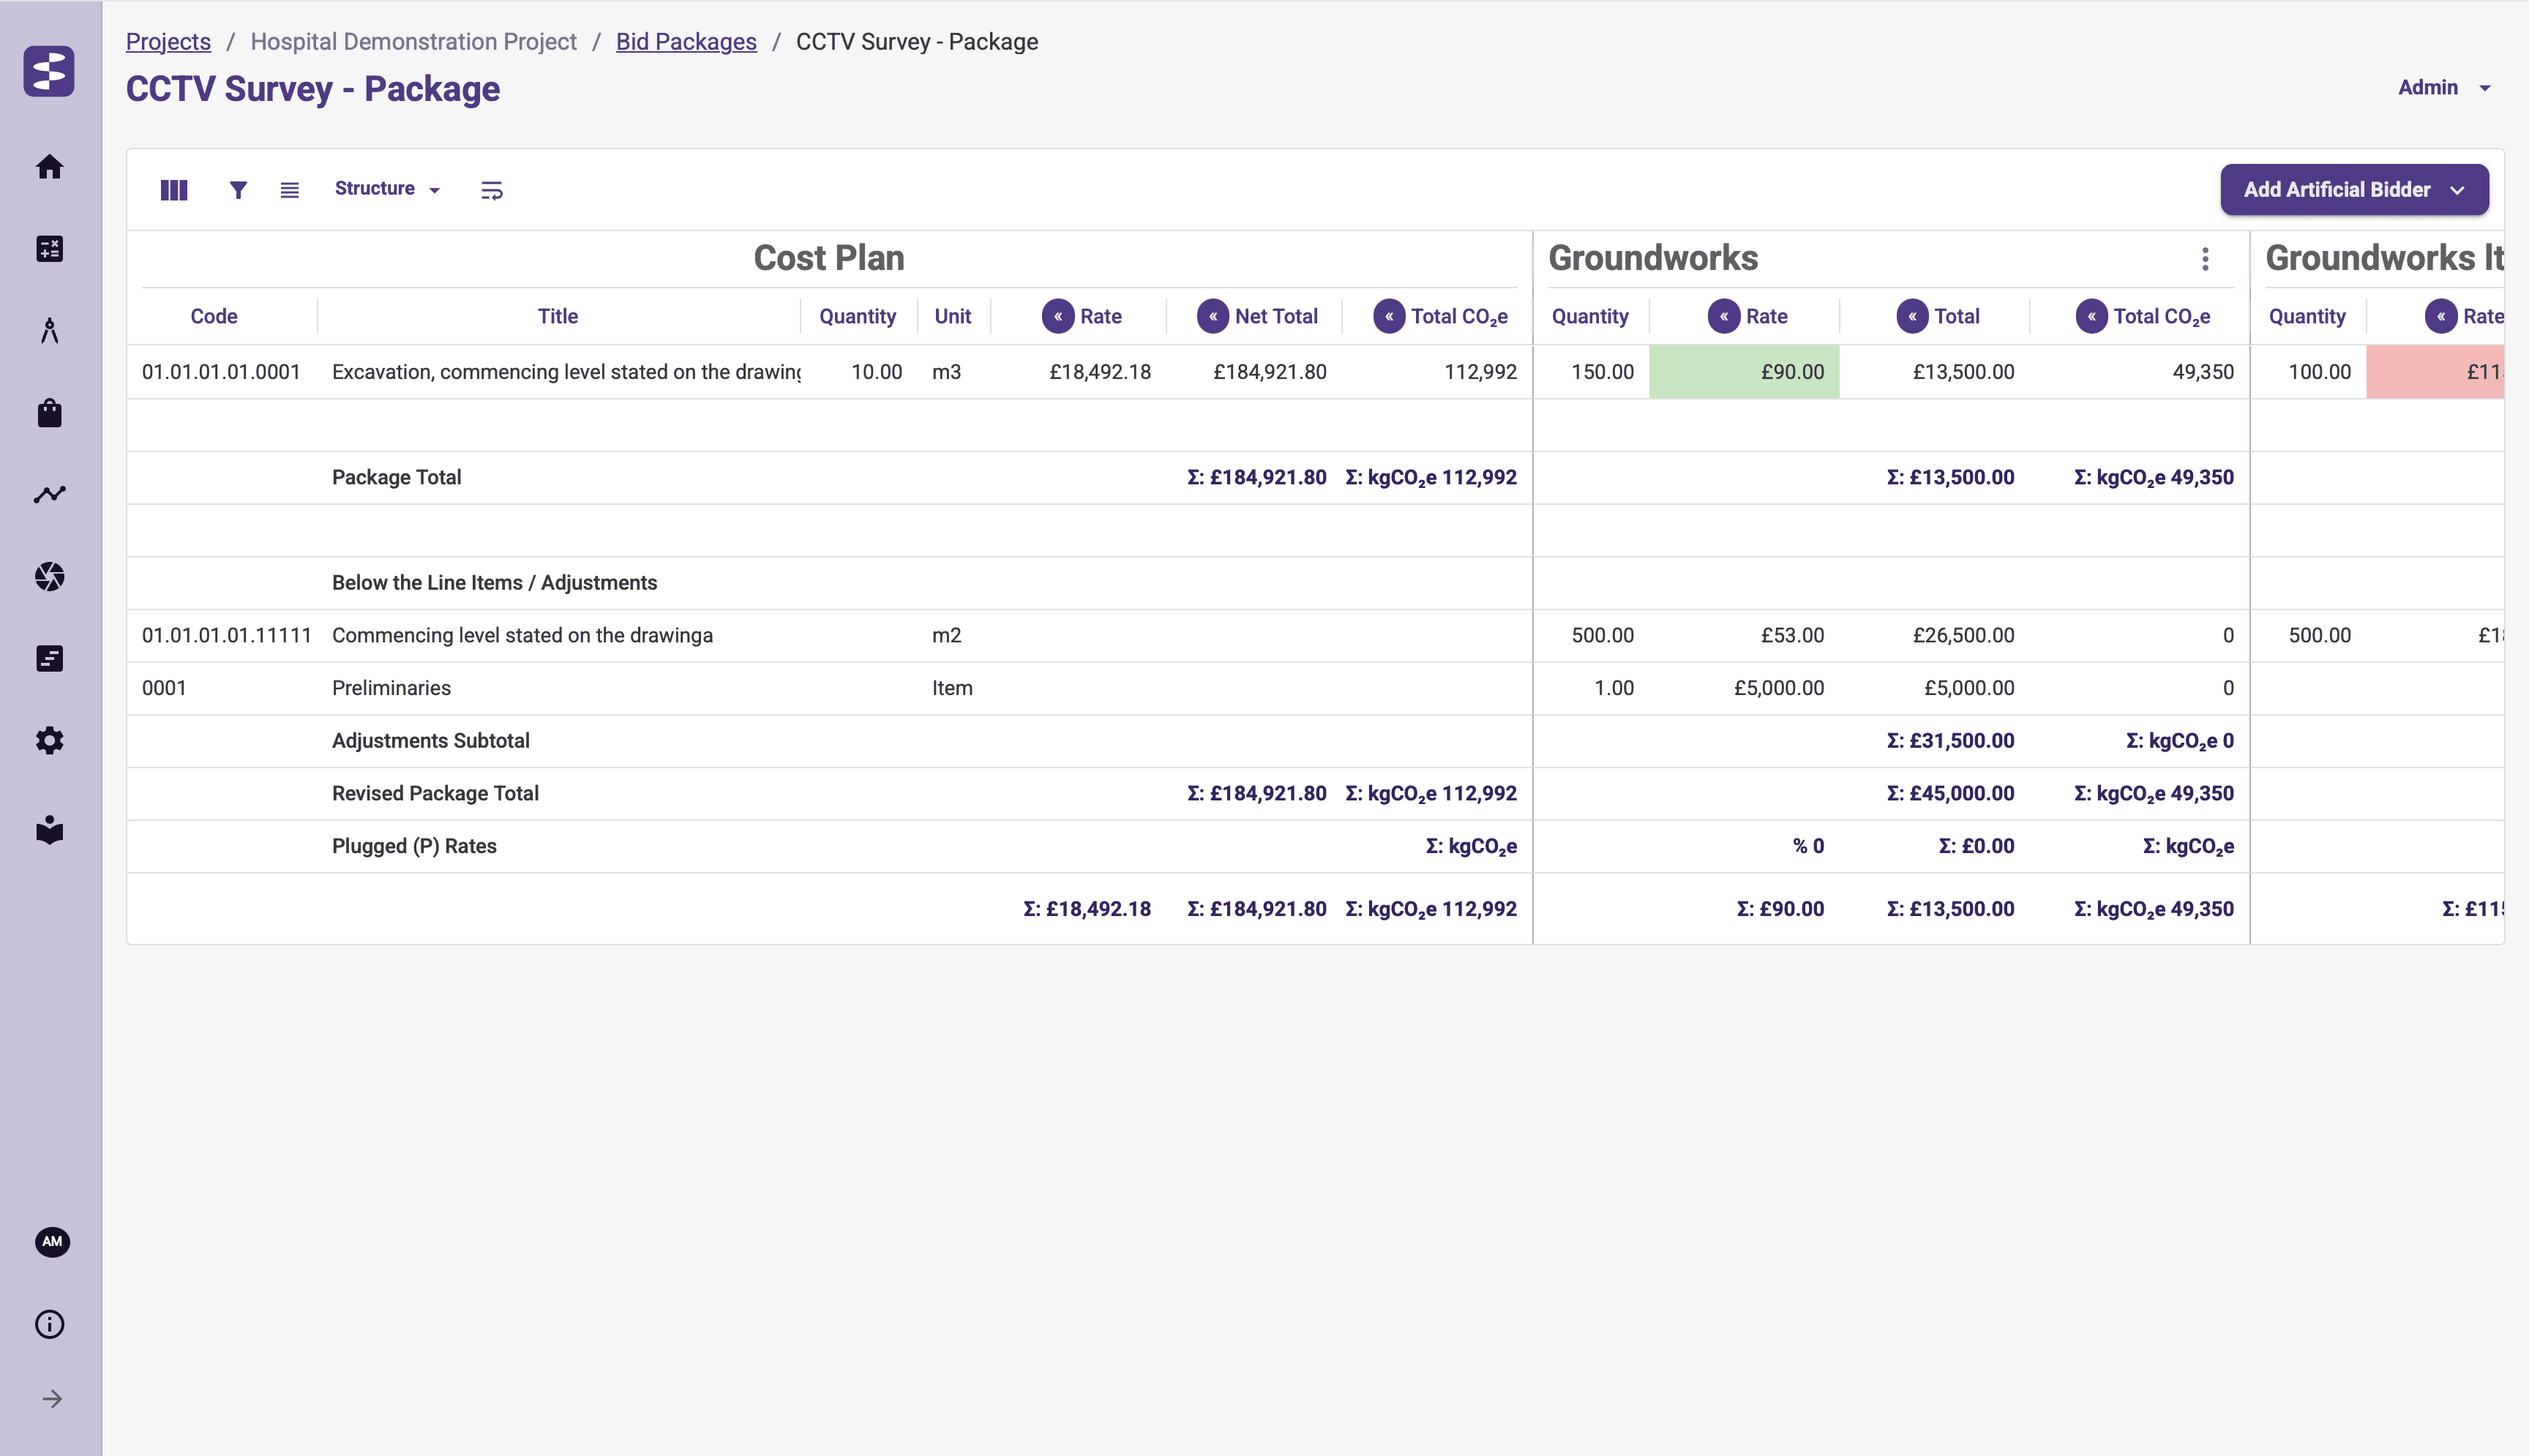This screenshot has height=1456, width=2529.
Task: Click the column chooser icon in toolbar
Action: point(174,190)
